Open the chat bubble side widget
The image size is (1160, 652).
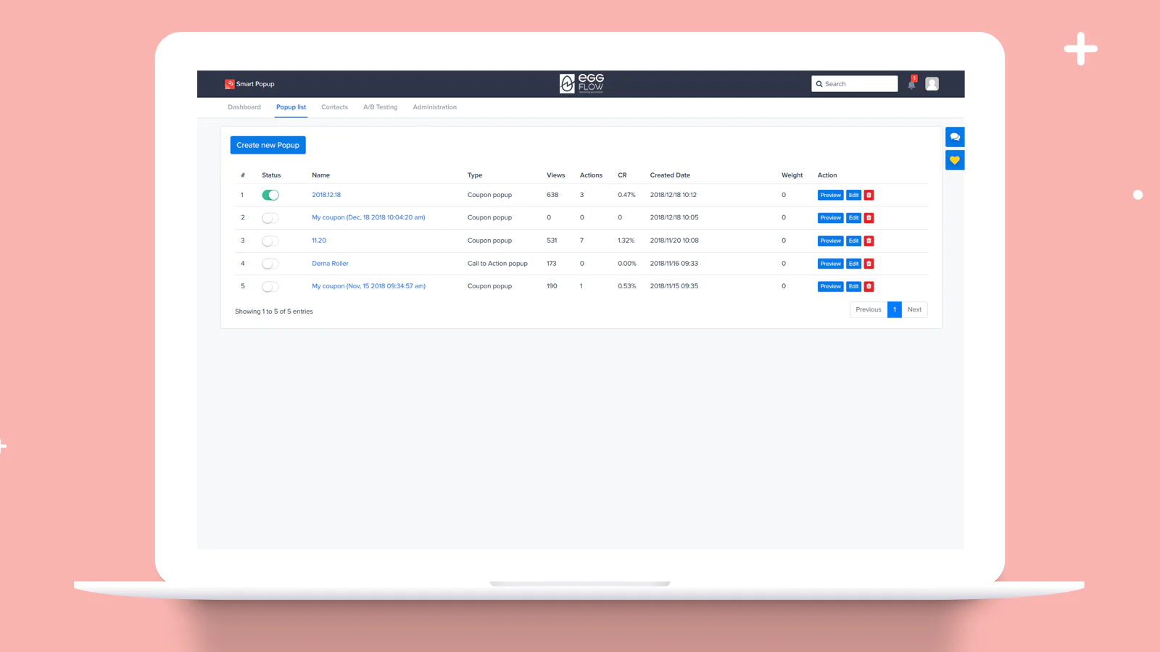coord(955,137)
